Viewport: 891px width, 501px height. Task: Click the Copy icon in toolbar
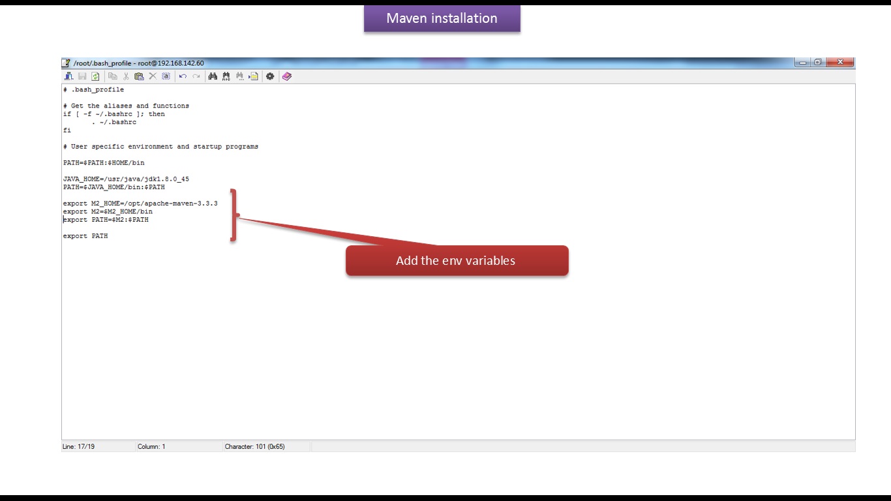[113, 76]
